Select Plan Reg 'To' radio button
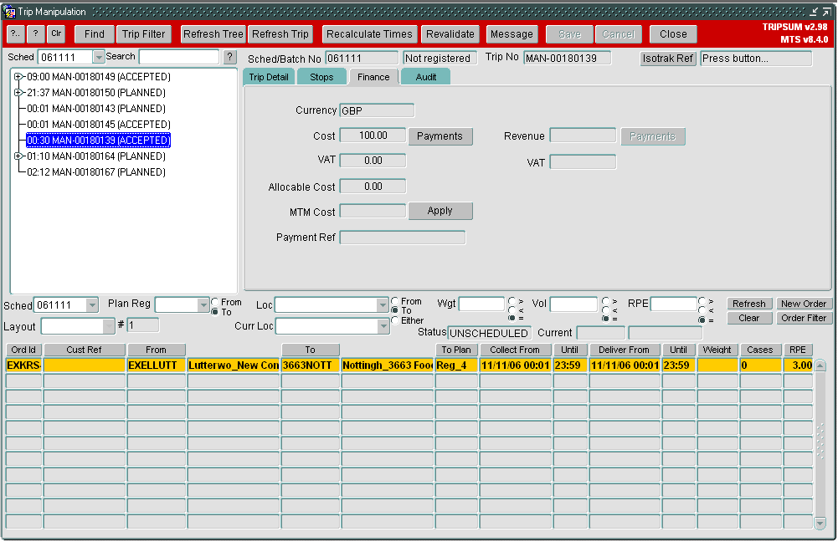 pos(215,312)
